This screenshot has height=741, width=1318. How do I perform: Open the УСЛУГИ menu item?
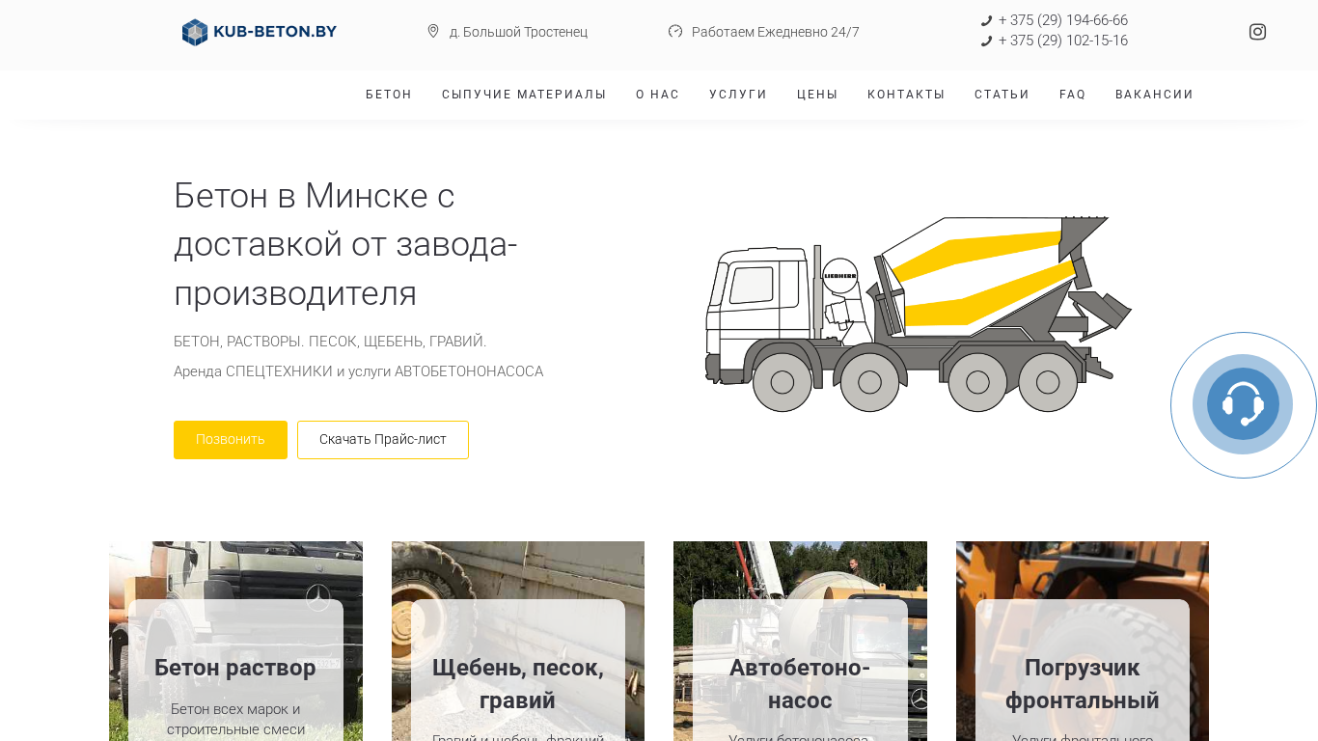(738, 95)
